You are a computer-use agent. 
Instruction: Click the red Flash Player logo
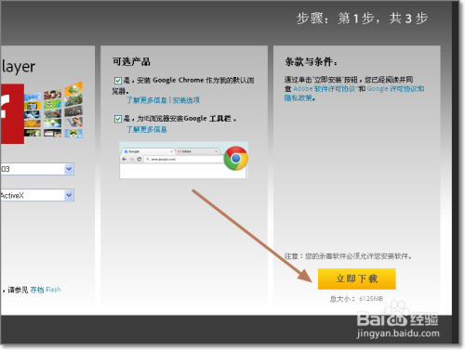[x=12, y=113]
